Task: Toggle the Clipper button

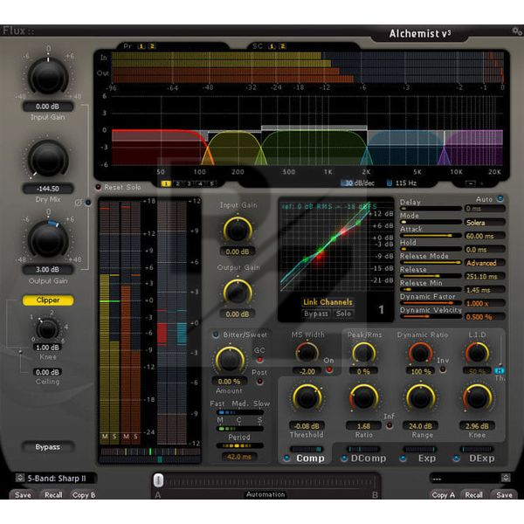Action: pyautogui.click(x=48, y=300)
